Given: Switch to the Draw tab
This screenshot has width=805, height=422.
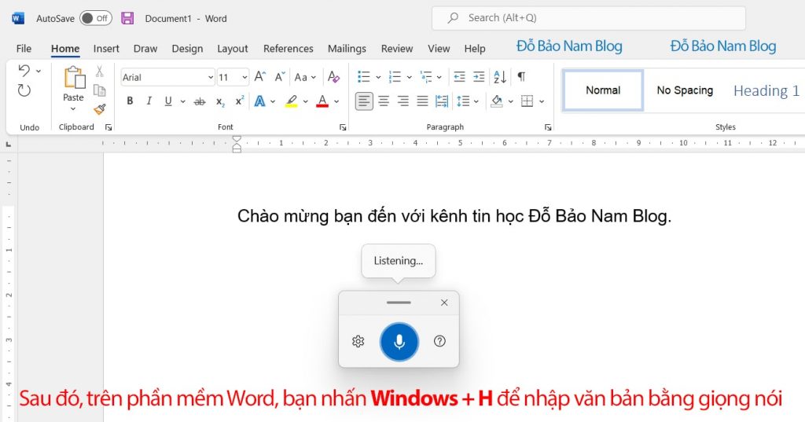Looking at the screenshot, I should pos(145,49).
